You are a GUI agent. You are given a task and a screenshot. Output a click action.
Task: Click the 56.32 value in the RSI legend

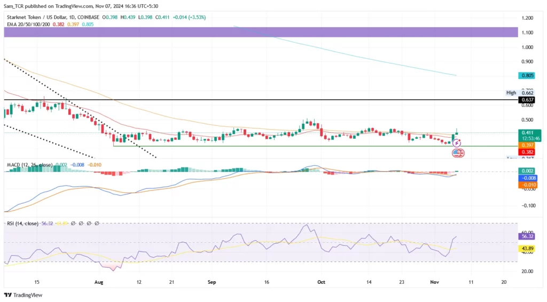(47, 223)
